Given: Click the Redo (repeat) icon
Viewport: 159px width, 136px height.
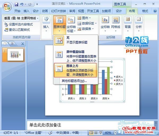Looking at the screenshot, I should tap(30, 4).
